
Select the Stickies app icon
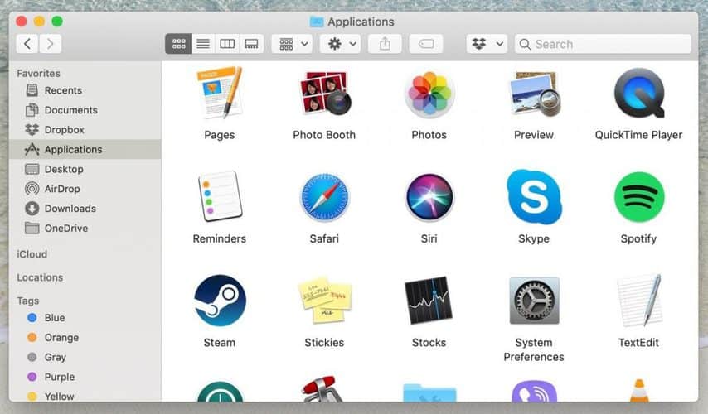tap(324, 301)
